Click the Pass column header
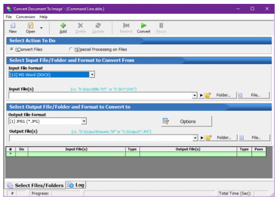This screenshot has height=200, width=278. [x=259, y=149]
